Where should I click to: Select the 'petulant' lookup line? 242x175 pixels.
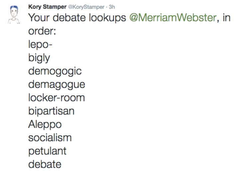click(x=48, y=151)
